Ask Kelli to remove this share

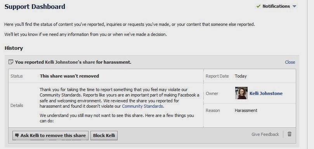tap(50, 135)
